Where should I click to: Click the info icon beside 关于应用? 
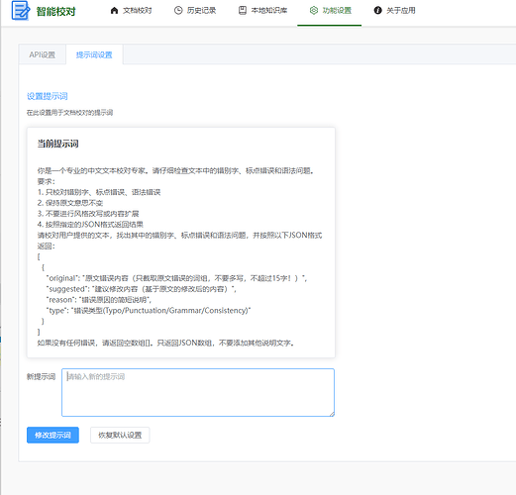[377, 11]
